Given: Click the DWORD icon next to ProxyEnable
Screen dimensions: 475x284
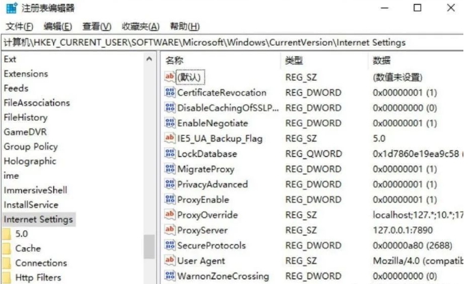Looking at the screenshot, I should point(170,199).
